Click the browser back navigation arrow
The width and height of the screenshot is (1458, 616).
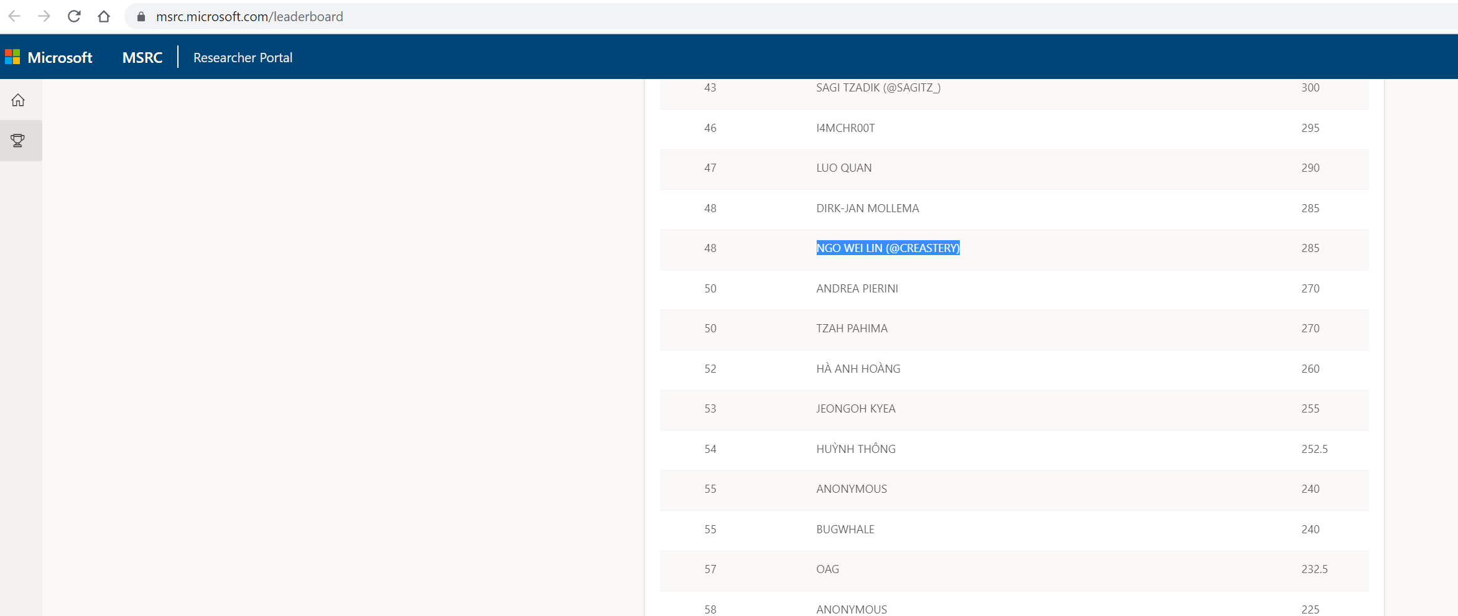coord(13,16)
